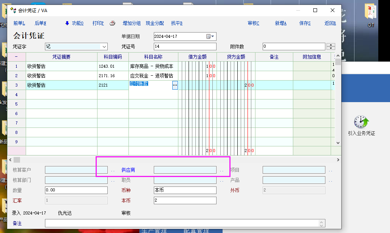The height and width of the screenshot is (233, 390).
Task: Click the browse dots beside 供应商 field
Action: pyautogui.click(x=222, y=171)
